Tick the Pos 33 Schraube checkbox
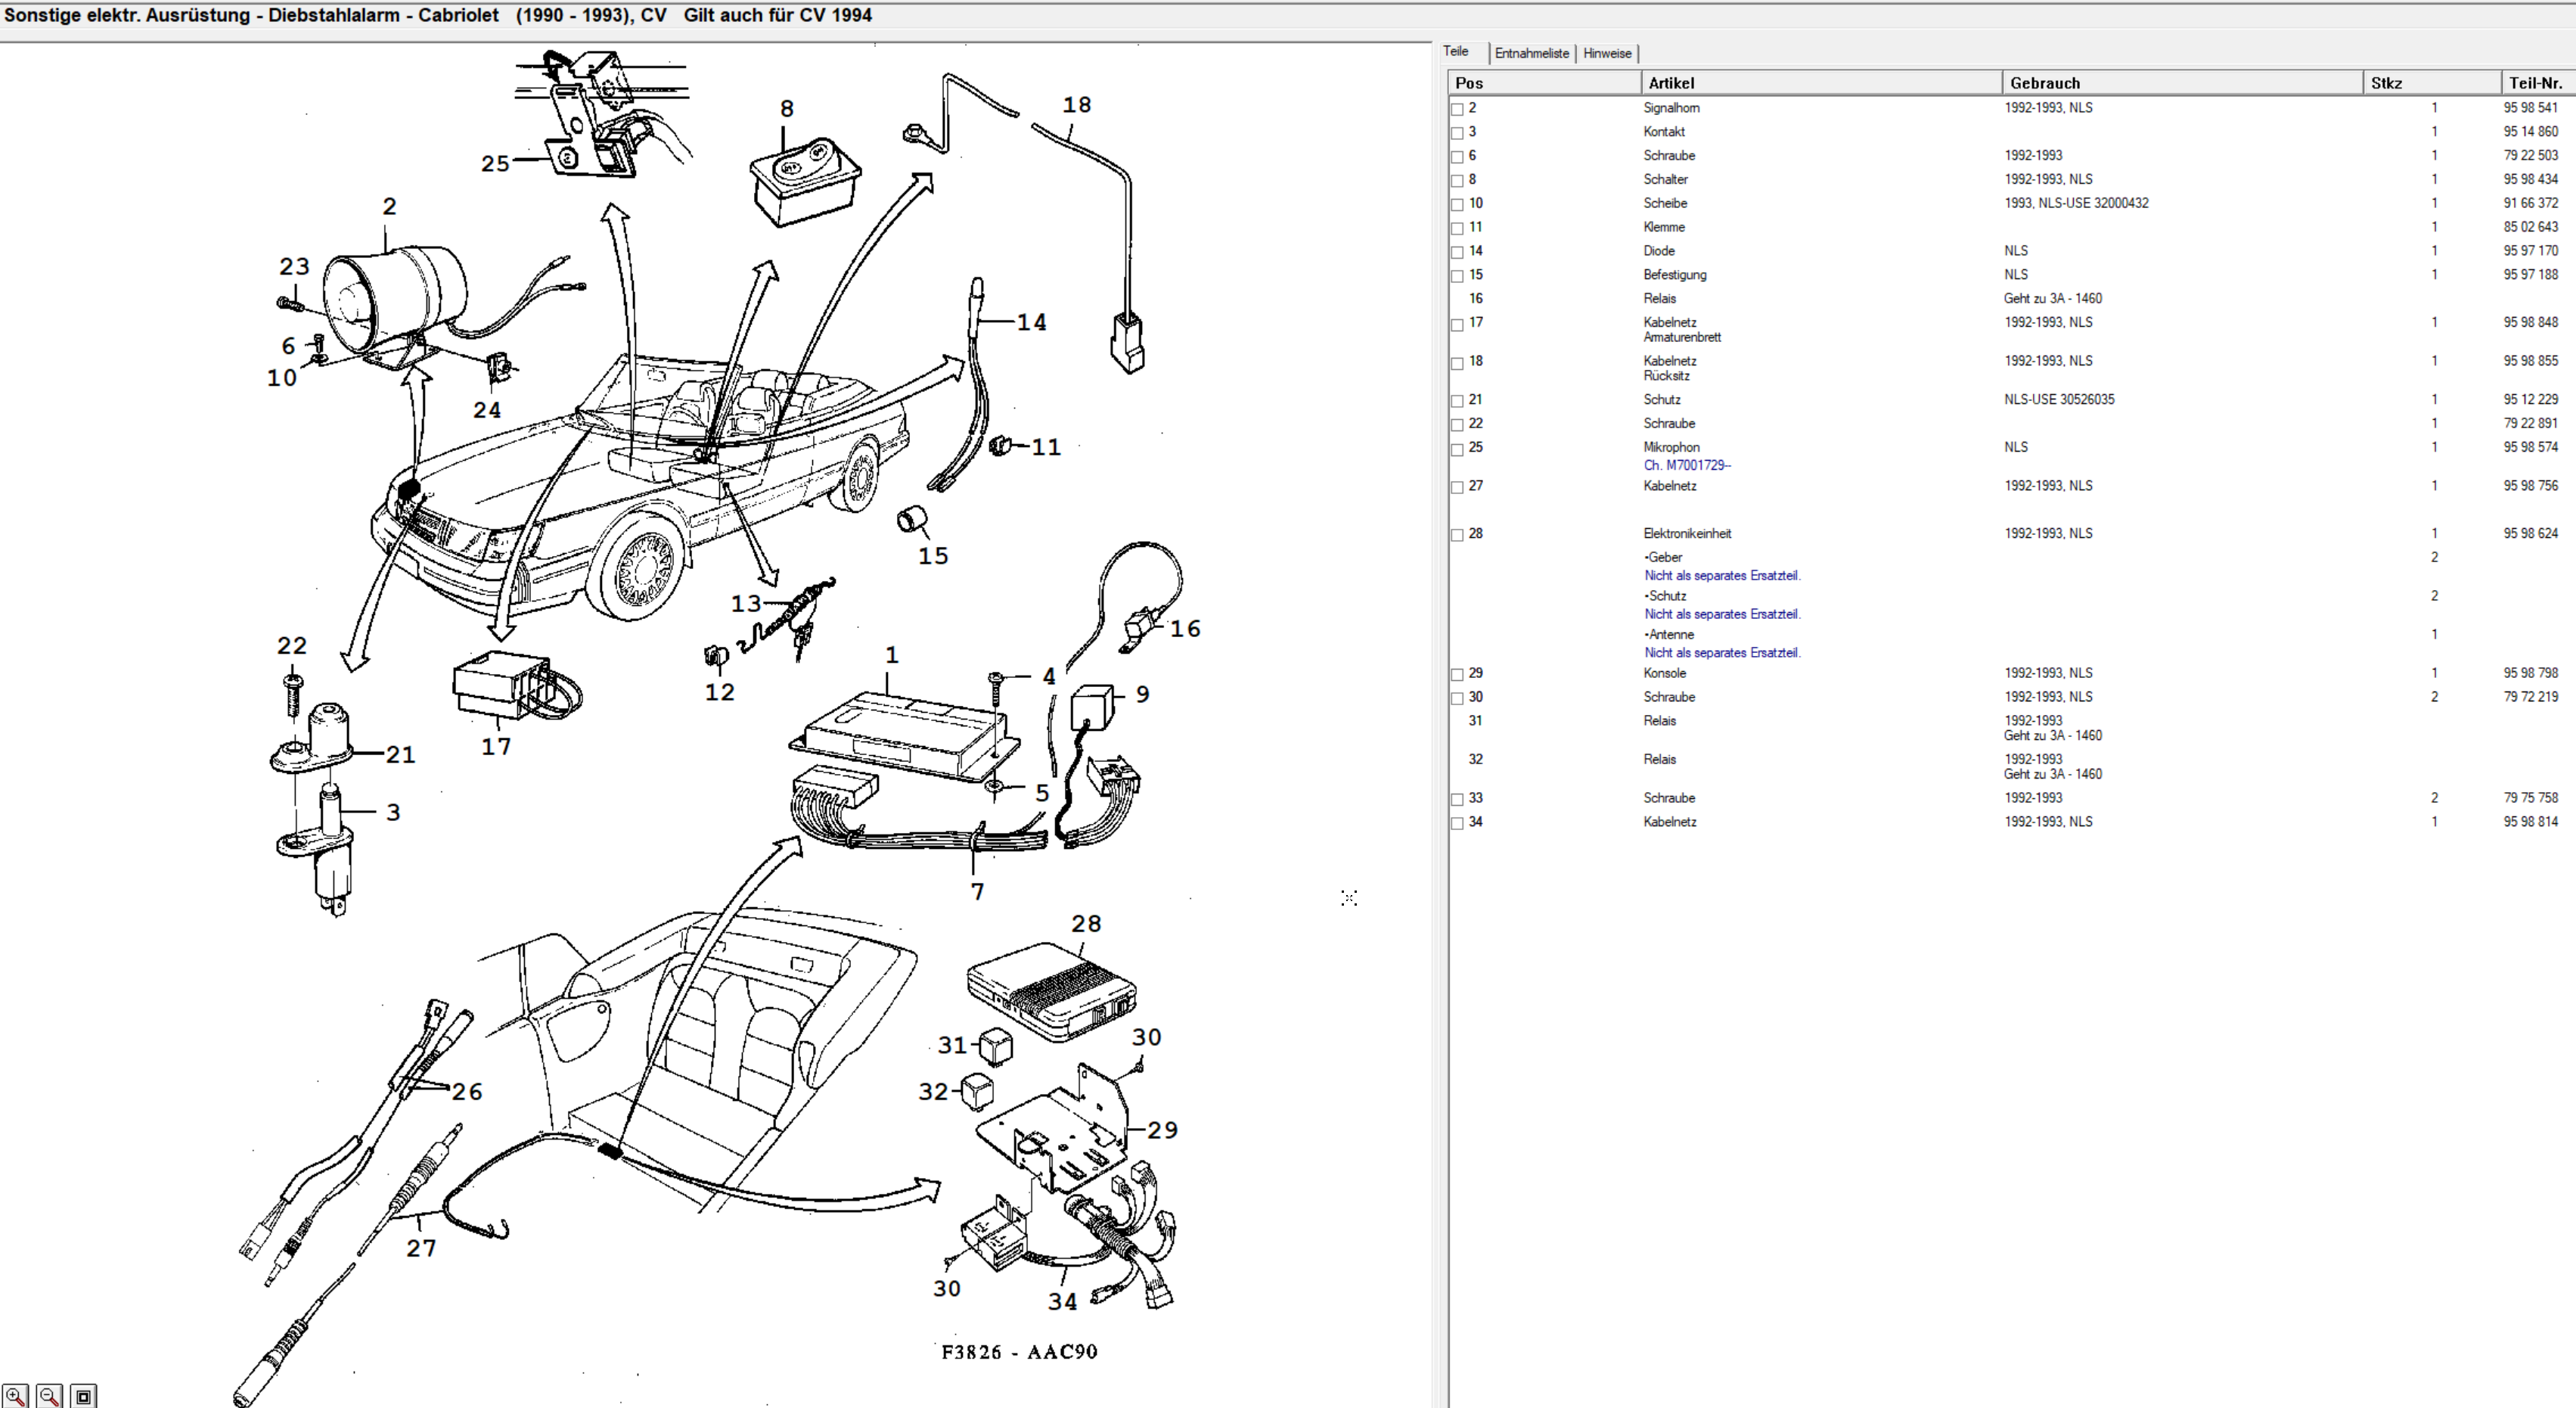 (1457, 800)
